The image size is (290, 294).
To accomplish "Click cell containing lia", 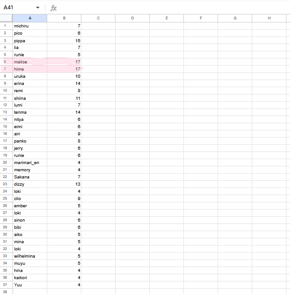I will click(x=30, y=48).
